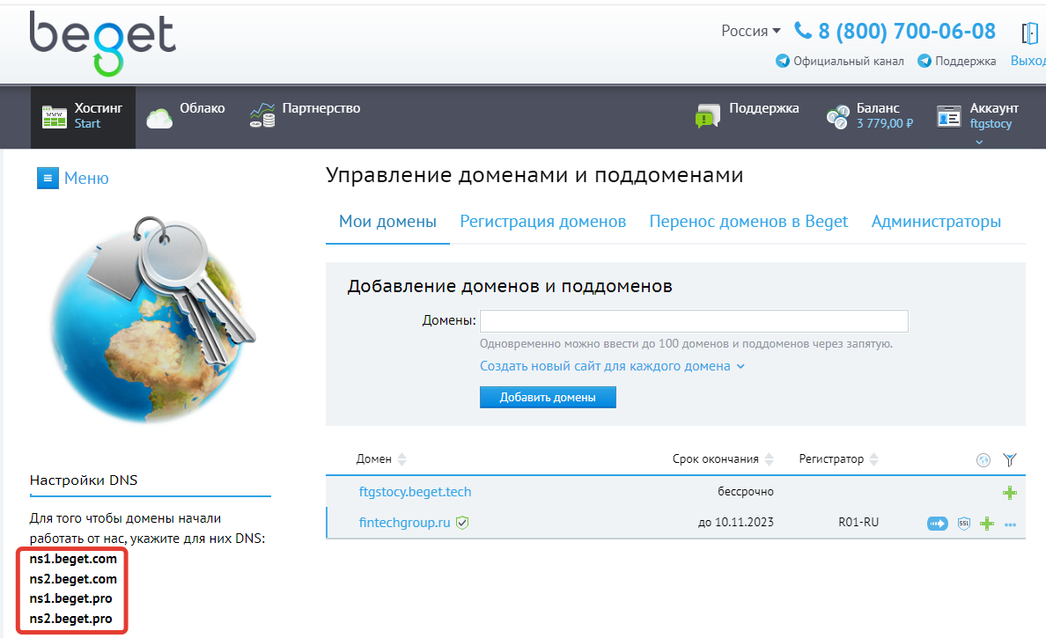Screen dimensions: 1046x638
Task: Switch to Регистрация доменов tab
Action: click(543, 222)
